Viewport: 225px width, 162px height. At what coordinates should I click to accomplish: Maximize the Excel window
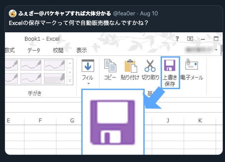[x=216, y=38]
